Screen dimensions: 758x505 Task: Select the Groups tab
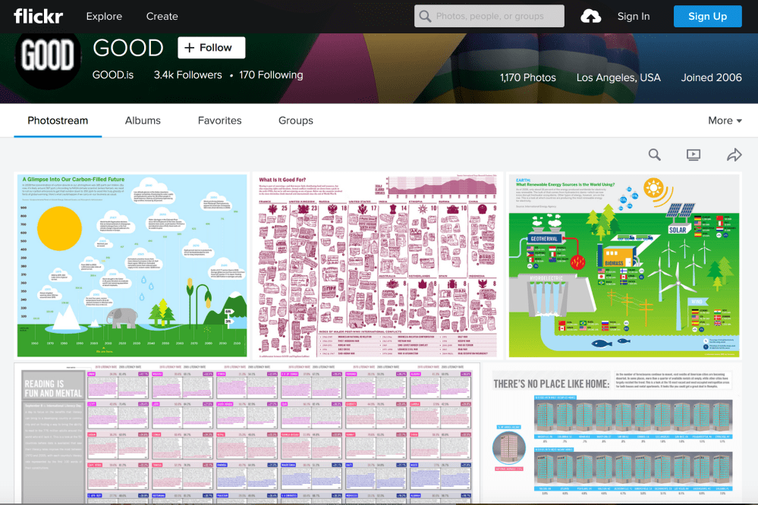coord(295,120)
